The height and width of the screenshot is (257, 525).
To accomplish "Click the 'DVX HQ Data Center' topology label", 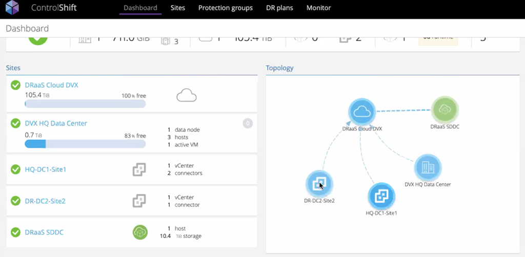I will pyautogui.click(x=428, y=184).
